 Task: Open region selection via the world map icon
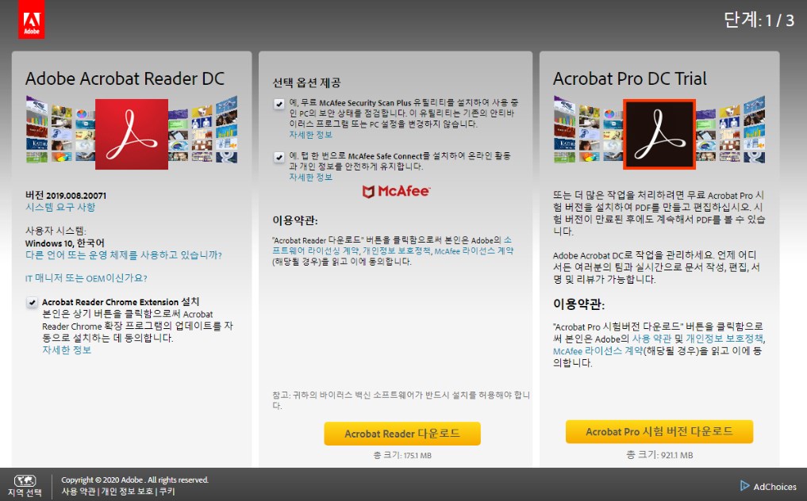pyautogui.click(x=25, y=481)
